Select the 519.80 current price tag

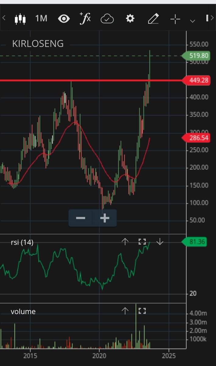pyautogui.click(x=196, y=56)
